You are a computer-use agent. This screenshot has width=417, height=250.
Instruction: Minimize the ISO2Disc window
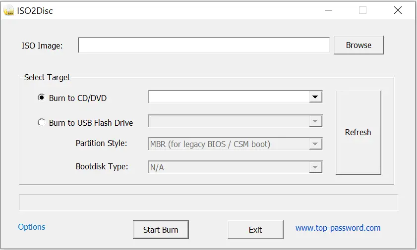pyautogui.click(x=328, y=10)
